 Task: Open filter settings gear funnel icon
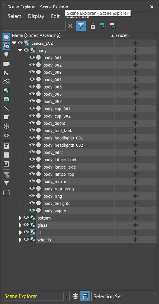[6, 175]
